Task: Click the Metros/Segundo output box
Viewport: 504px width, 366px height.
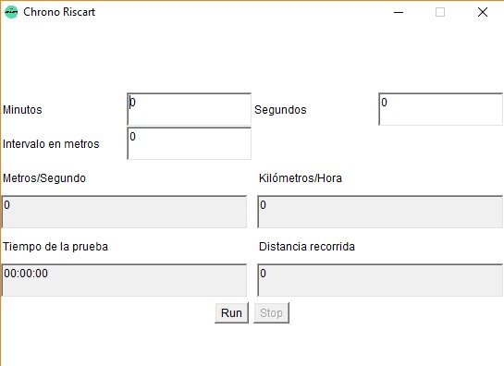Action: pyautogui.click(x=125, y=212)
